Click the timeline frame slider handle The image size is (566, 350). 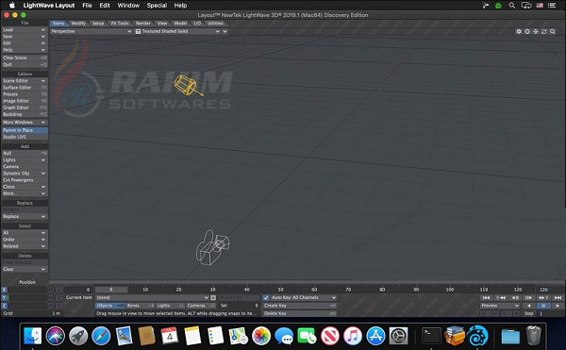[x=111, y=290]
